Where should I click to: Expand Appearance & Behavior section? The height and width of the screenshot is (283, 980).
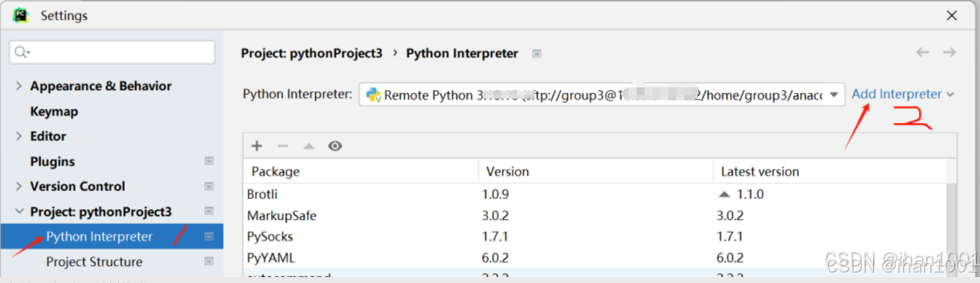tap(19, 86)
